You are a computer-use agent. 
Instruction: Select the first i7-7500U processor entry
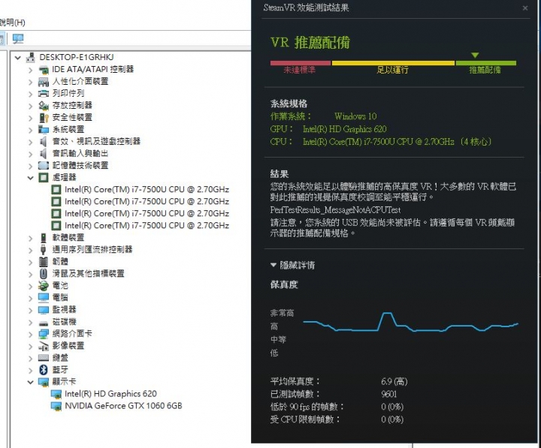pyautogui.click(x=147, y=190)
